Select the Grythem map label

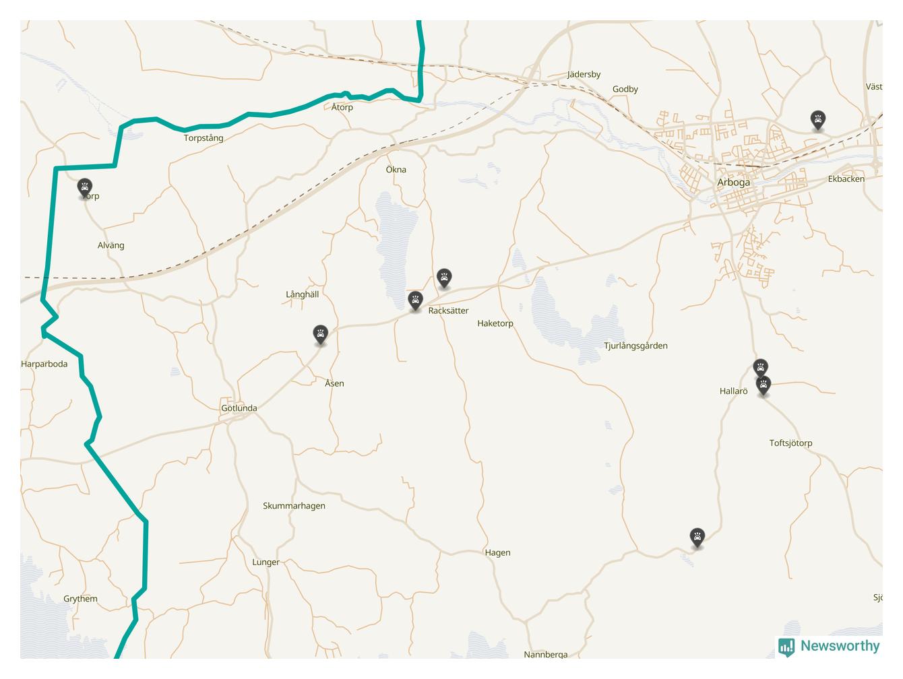pyautogui.click(x=80, y=599)
